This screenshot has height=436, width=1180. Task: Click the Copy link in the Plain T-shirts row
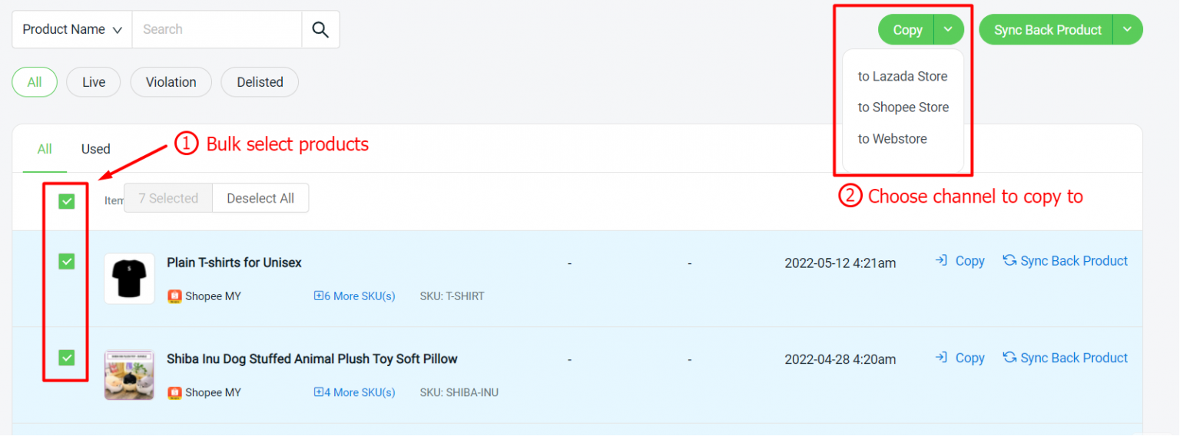[960, 261]
